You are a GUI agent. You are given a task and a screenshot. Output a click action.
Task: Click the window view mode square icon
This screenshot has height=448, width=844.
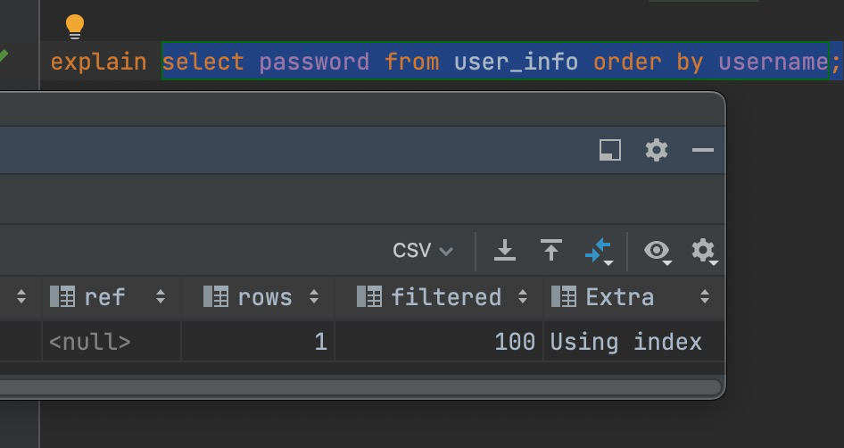609,150
